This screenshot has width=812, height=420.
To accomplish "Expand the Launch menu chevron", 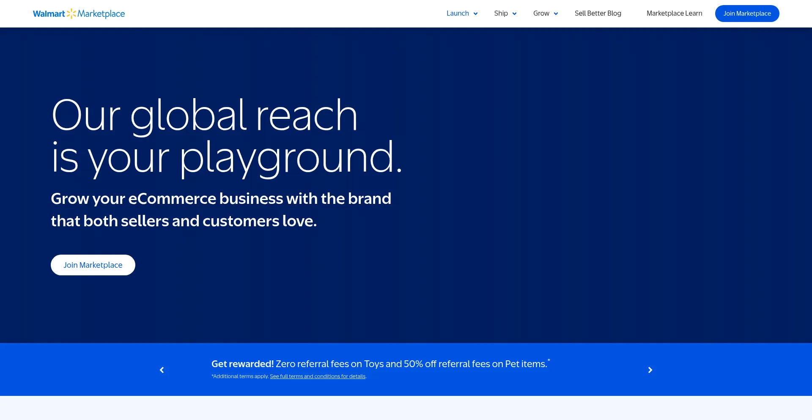I will [x=475, y=14].
